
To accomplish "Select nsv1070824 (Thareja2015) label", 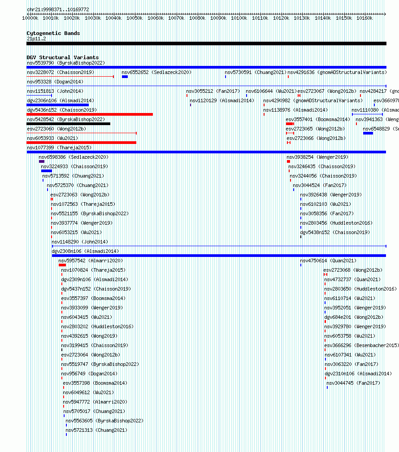I will coord(93,270).
